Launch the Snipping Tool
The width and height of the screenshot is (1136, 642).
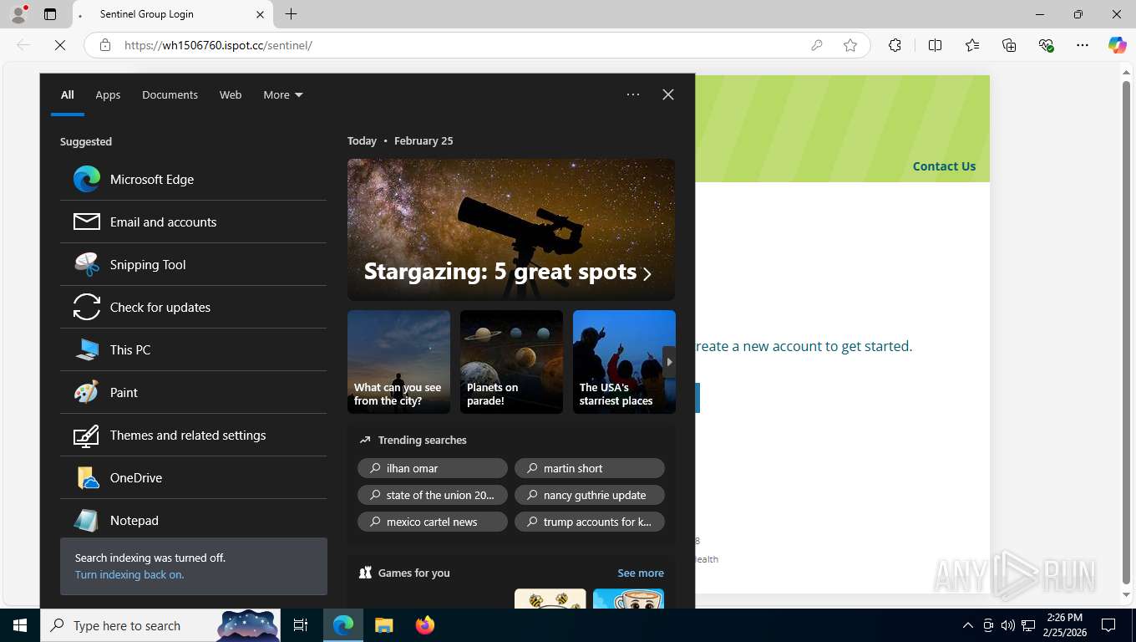193,264
